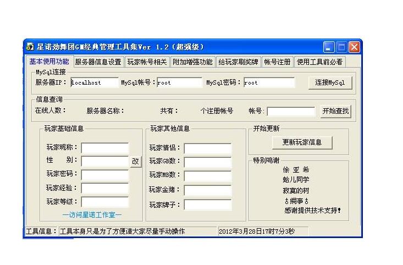Go to the 帐号注册 tab
The height and width of the screenshot is (265, 403).
277,62
